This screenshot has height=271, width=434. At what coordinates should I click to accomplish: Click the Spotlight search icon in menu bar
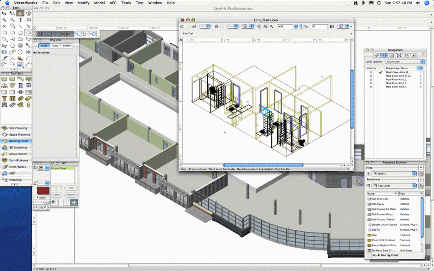pos(427,3)
